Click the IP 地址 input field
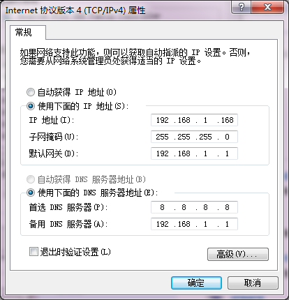Viewport: 289px width, 300px height. [194, 120]
